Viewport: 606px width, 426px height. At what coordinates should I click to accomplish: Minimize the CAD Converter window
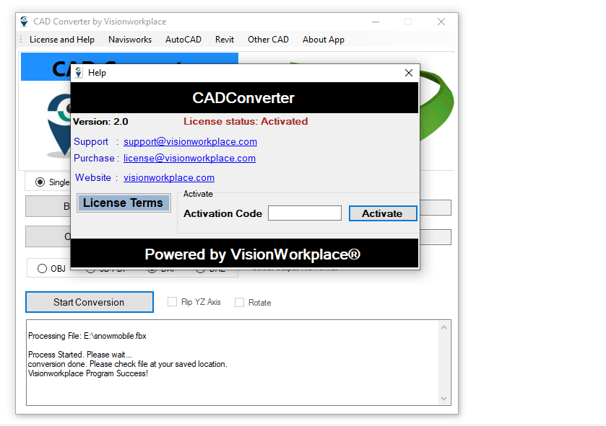pyautogui.click(x=376, y=22)
